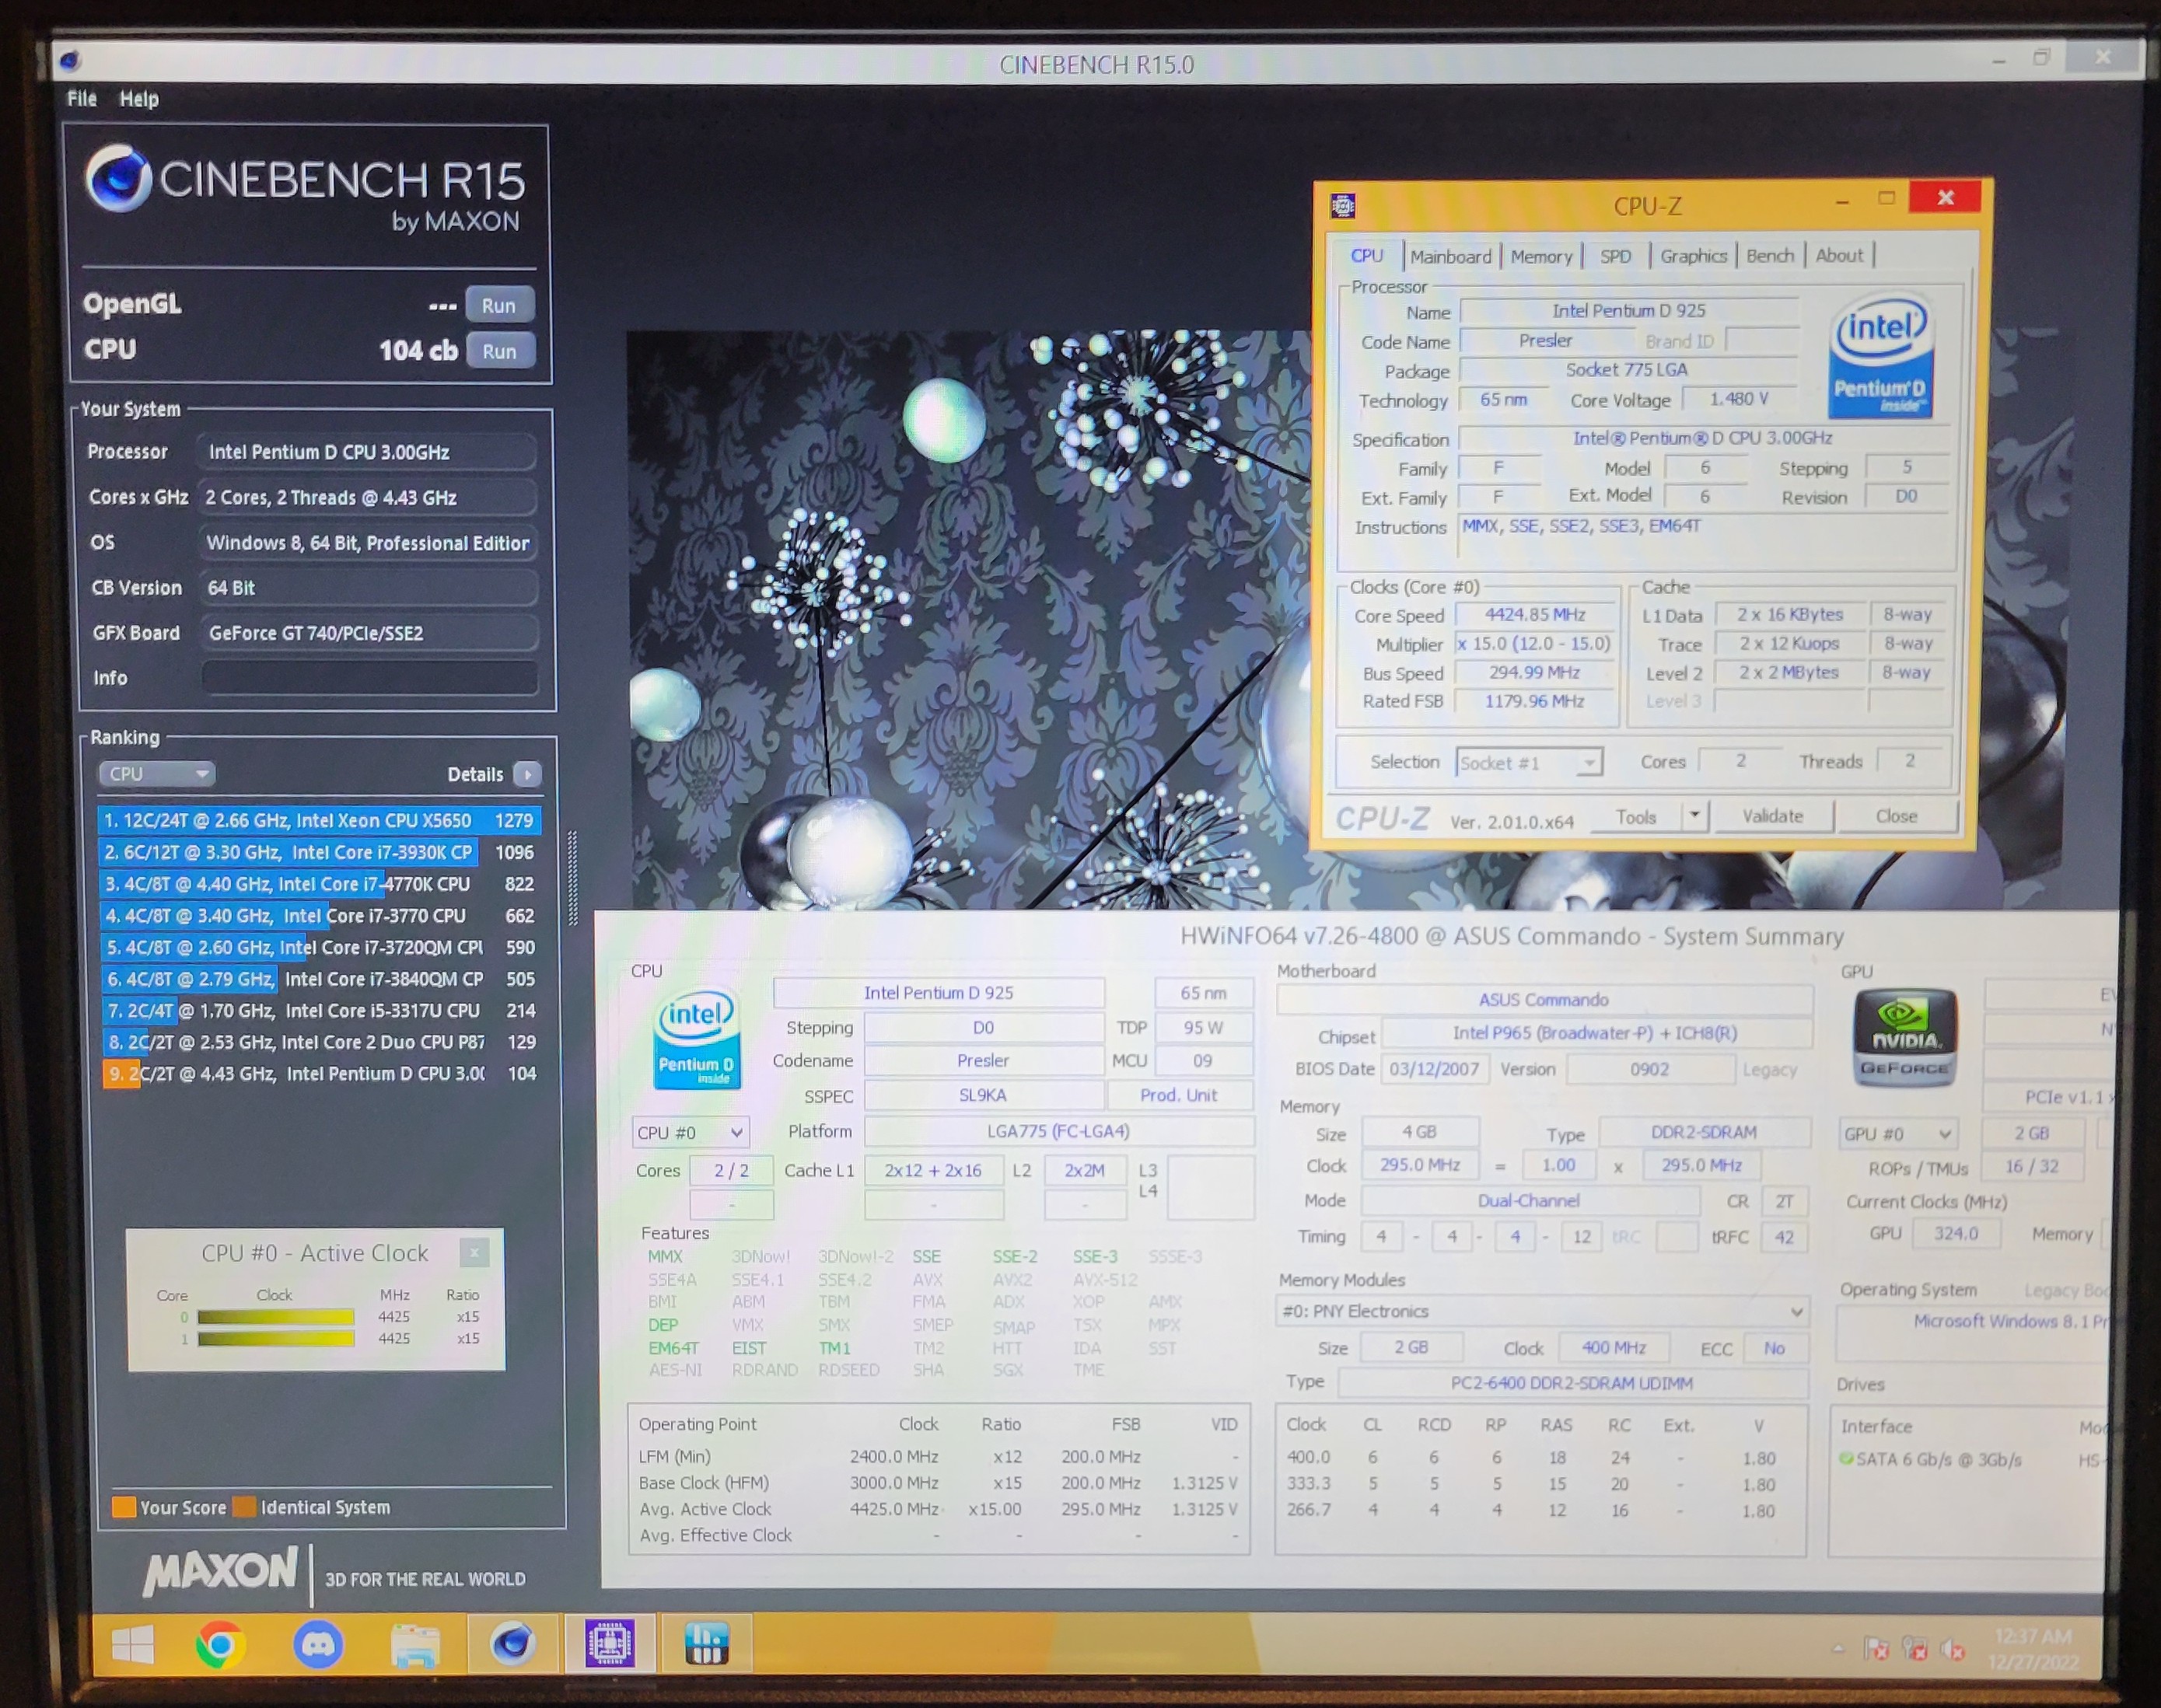Click the CPU-Z title bar icon

pyautogui.click(x=1343, y=206)
